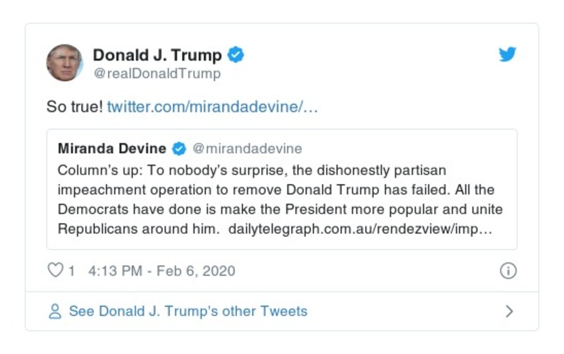Click the "So true!" tweet text
564x354 pixels.
(x=75, y=109)
